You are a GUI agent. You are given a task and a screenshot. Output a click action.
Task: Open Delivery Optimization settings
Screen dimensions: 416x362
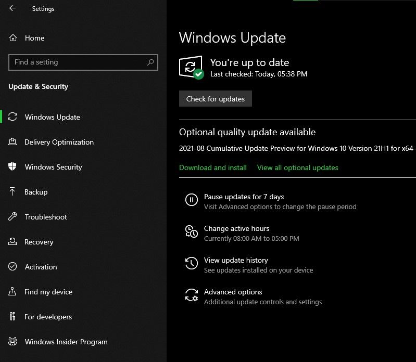coord(59,142)
